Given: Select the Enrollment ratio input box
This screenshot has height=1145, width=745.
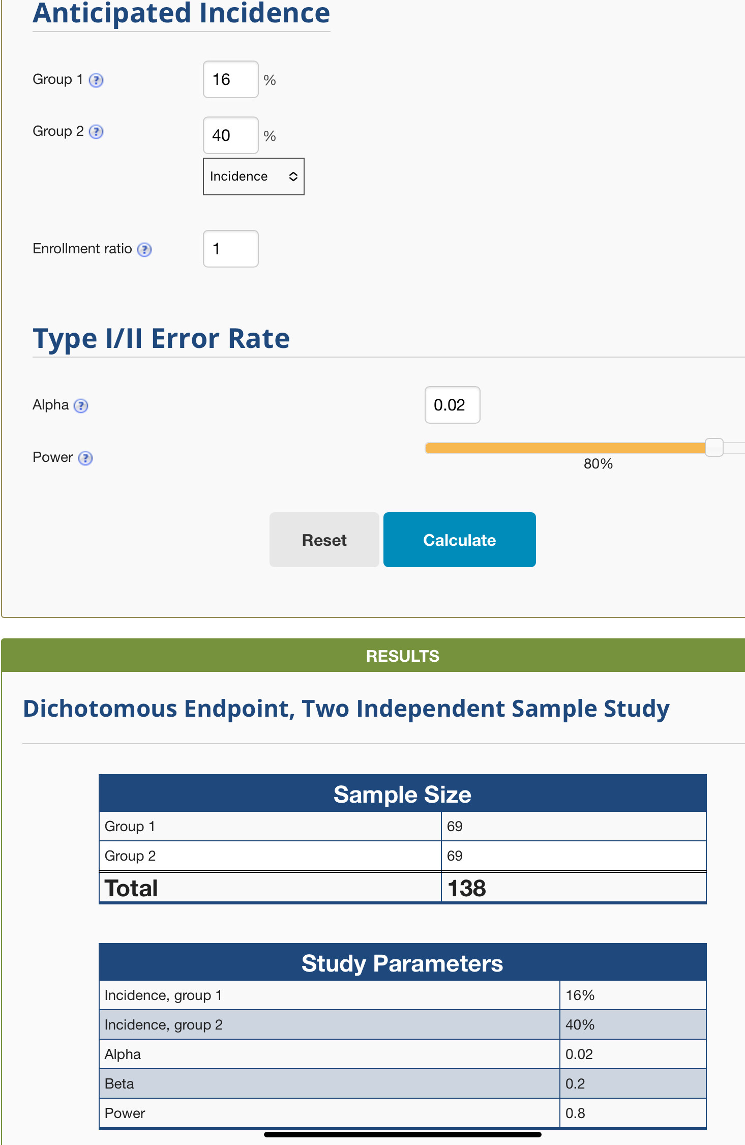Looking at the screenshot, I should (231, 249).
